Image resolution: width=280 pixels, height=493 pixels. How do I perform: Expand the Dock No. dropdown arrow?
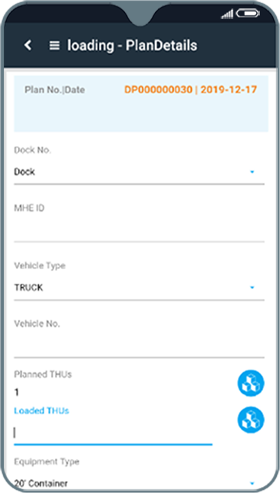pyautogui.click(x=252, y=172)
